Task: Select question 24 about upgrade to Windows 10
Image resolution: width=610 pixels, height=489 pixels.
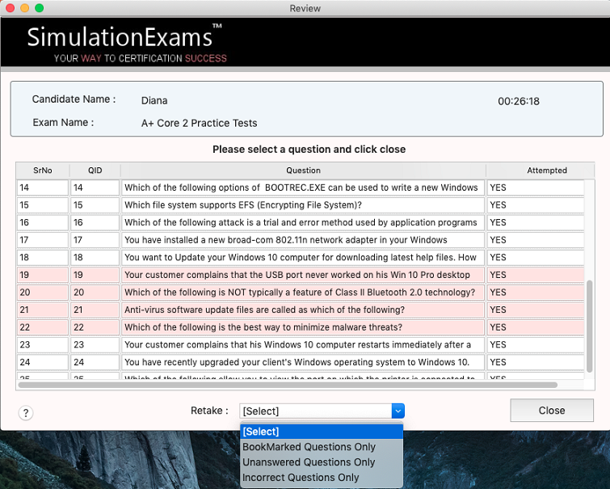Action: point(303,362)
